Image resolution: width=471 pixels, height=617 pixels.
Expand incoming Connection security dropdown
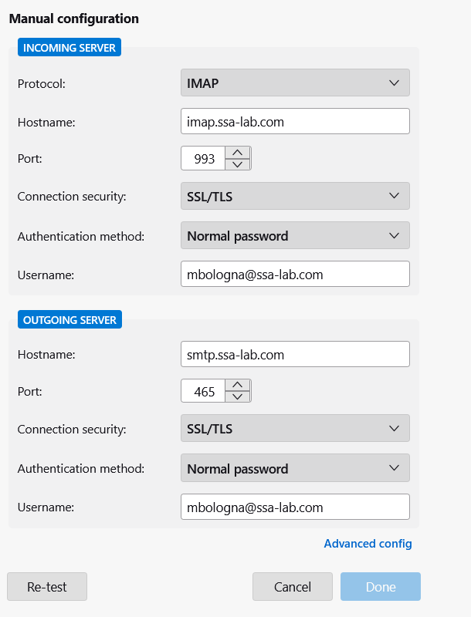tap(295, 197)
